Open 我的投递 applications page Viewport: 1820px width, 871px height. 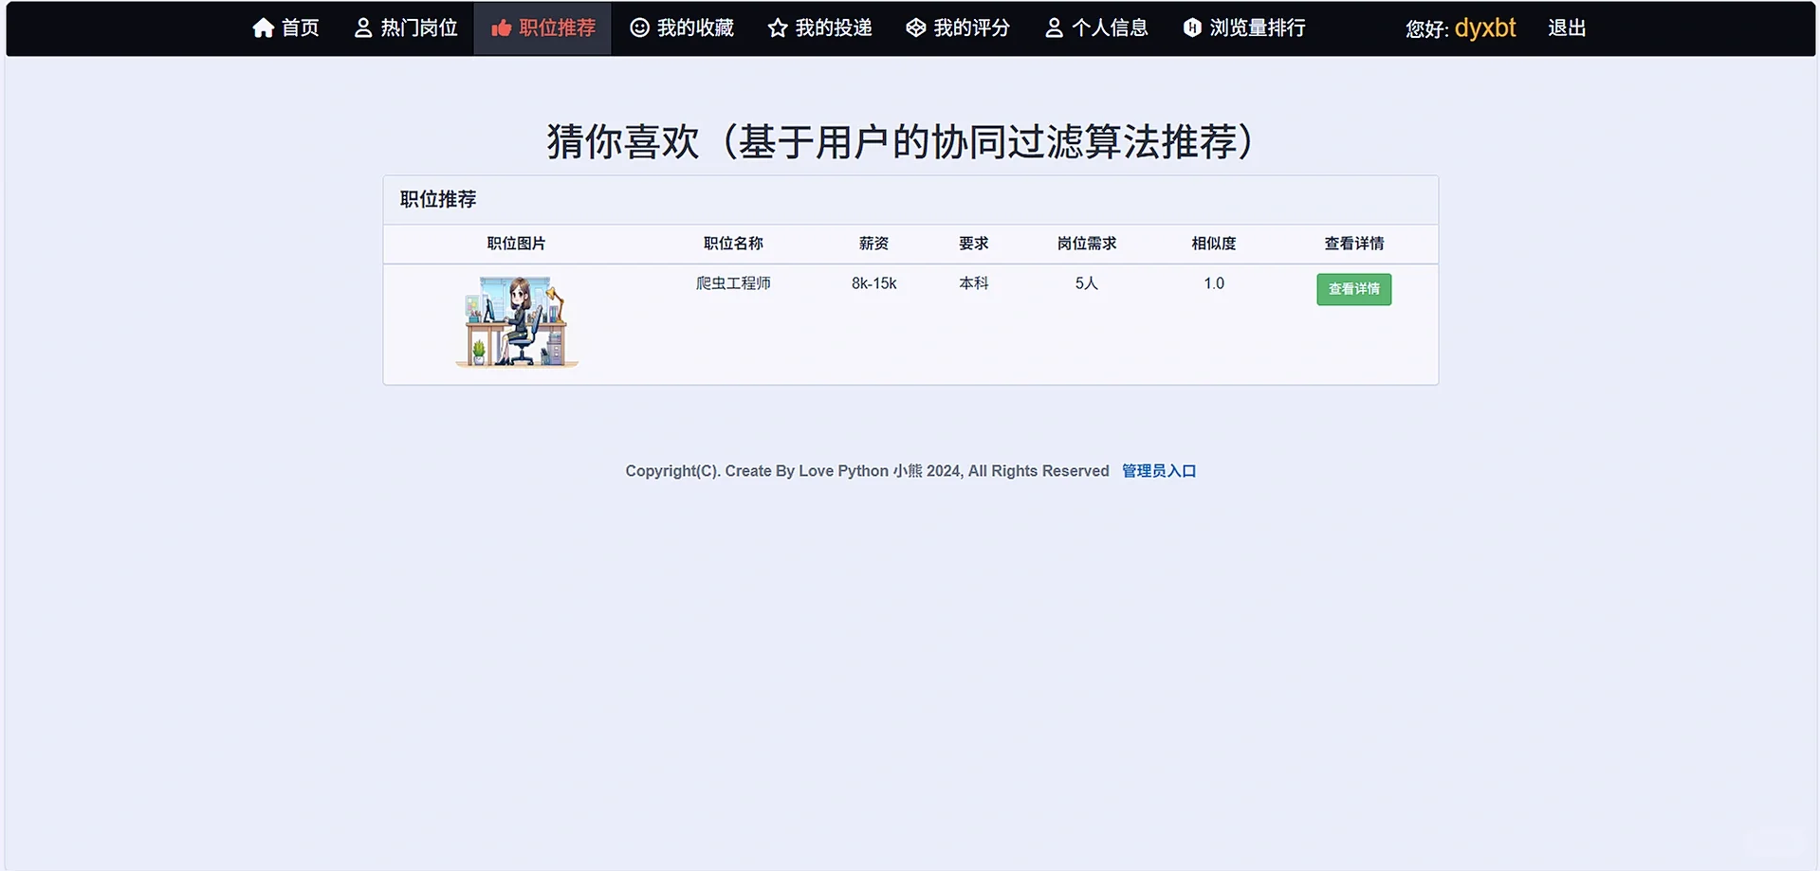pyautogui.click(x=819, y=28)
